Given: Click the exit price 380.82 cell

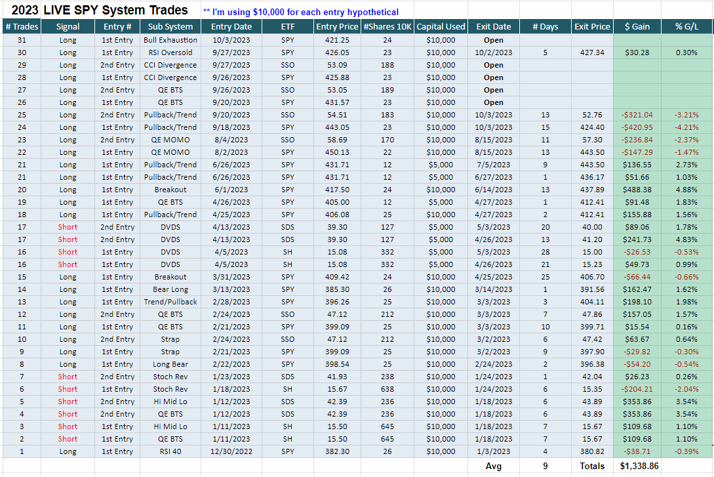Looking at the screenshot, I should (x=593, y=451).
